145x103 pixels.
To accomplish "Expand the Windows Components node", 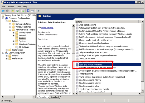I will coord(13,44).
